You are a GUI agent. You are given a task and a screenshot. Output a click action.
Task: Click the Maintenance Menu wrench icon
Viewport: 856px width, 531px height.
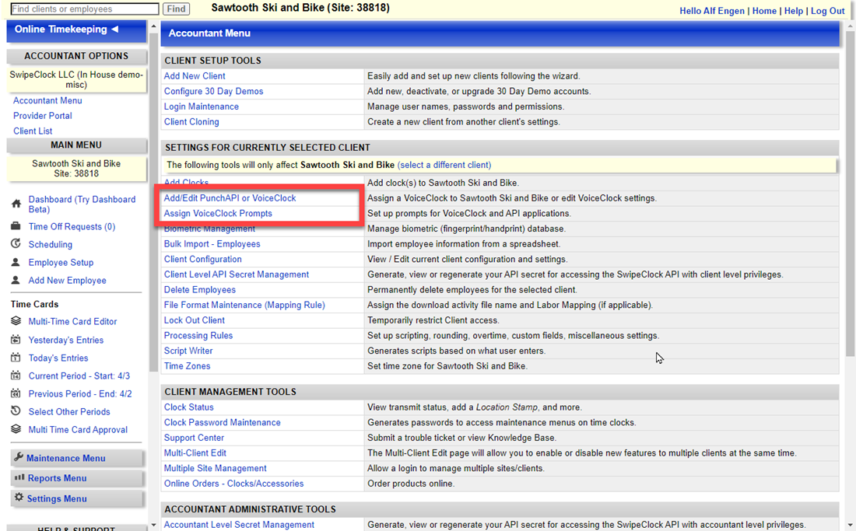[19, 457]
